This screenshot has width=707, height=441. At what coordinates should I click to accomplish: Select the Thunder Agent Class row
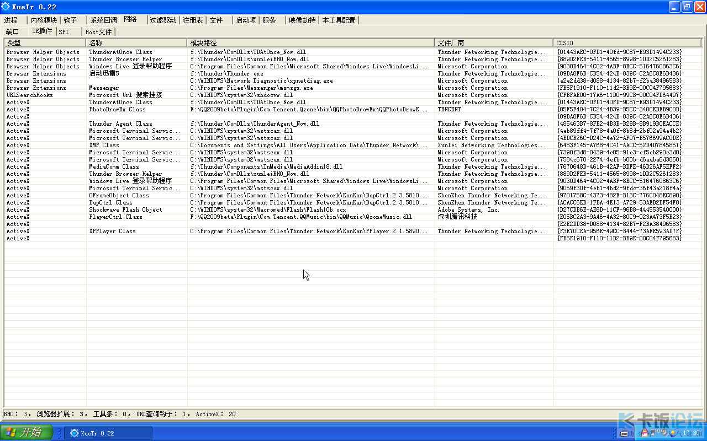coord(353,123)
